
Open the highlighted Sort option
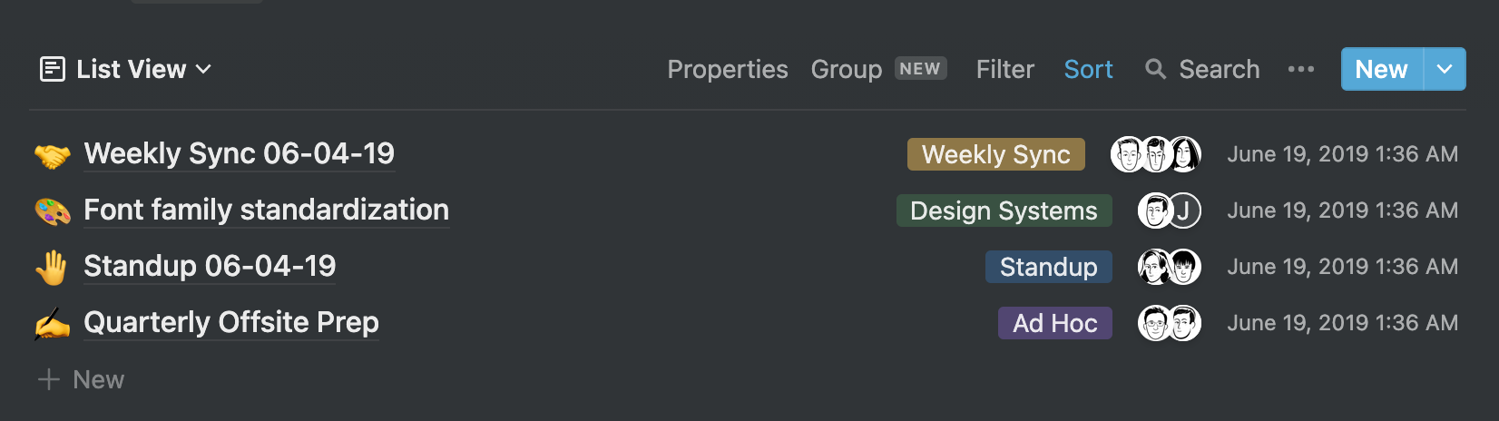[x=1088, y=69]
